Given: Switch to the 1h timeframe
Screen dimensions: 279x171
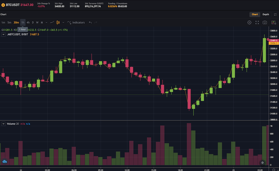Looking at the screenshot, I should pyautogui.click(x=23, y=22).
